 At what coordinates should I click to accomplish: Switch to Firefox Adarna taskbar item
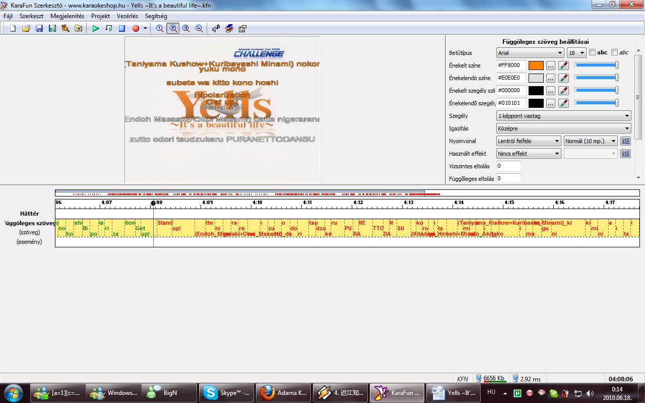pyautogui.click(x=284, y=393)
